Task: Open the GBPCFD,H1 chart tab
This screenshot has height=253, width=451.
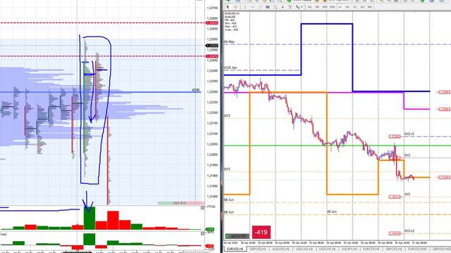Action: click(395, 249)
